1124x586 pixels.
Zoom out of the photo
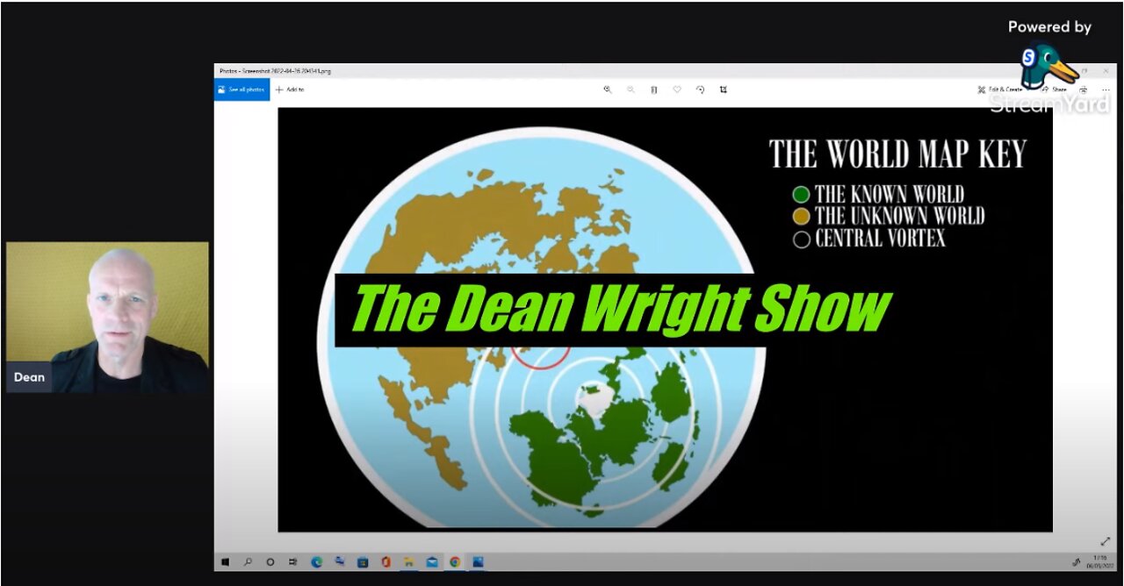(x=630, y=89)
